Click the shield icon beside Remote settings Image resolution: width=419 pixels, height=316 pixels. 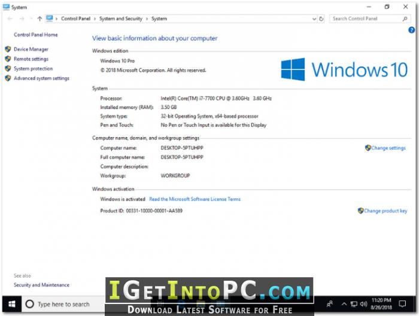click(x=8, y=59)
